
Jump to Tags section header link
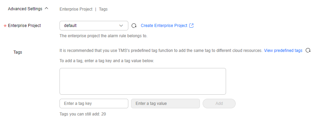[x=103, y=9]
